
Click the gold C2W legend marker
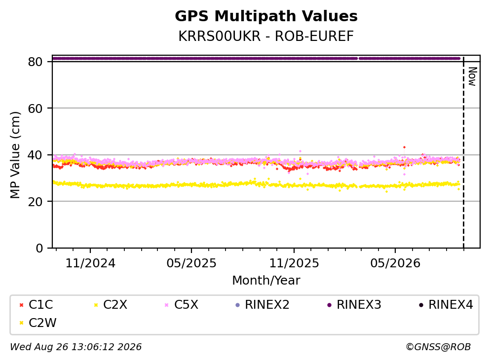point(21,323)
